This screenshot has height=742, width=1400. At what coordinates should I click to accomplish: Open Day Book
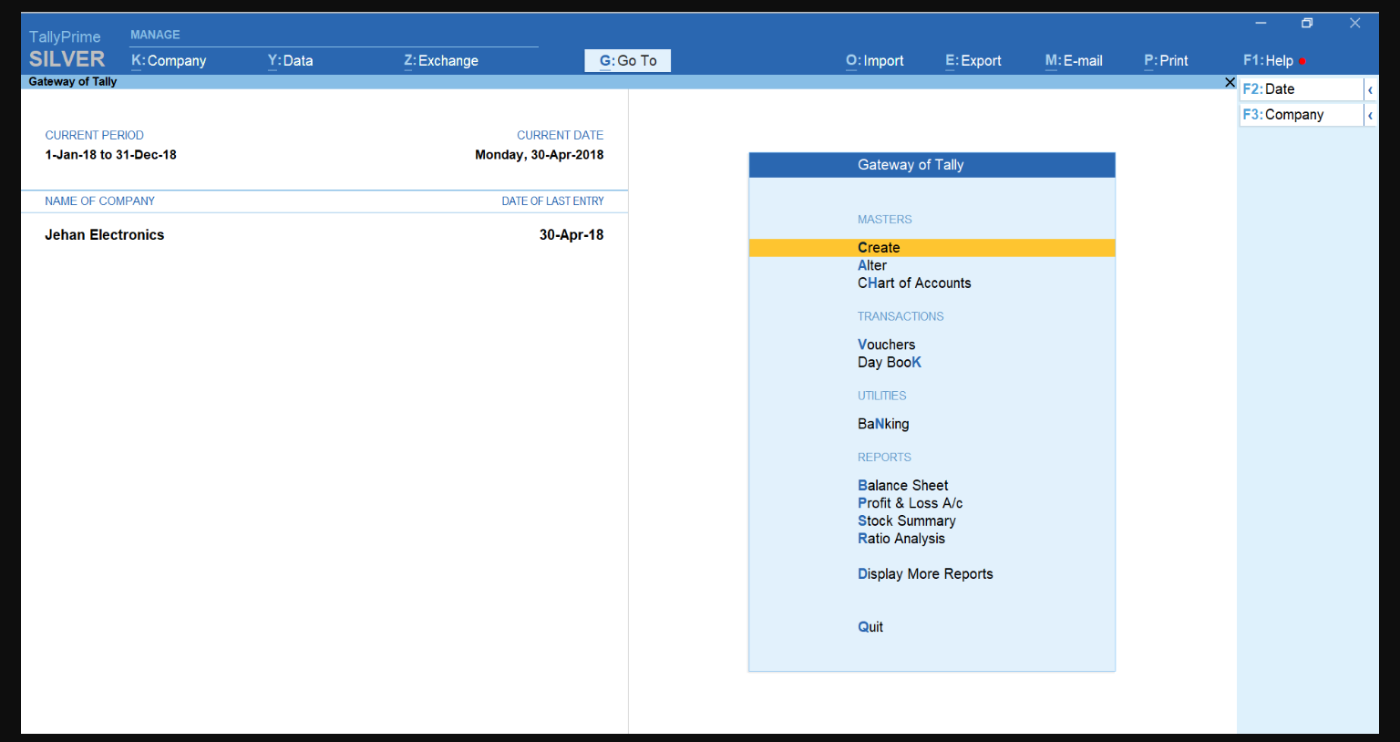coord(889,363)
